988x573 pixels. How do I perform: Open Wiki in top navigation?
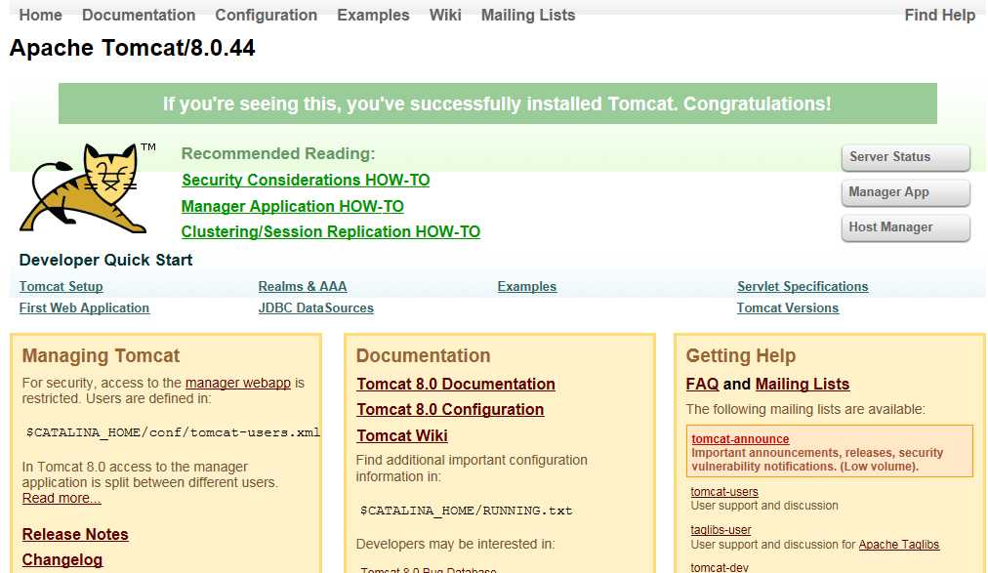tap(445, 15)
